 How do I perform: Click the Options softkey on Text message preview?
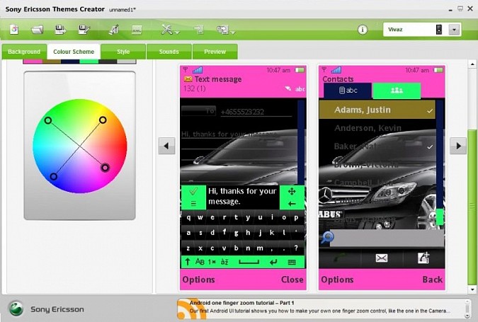[x=198, y=280]
